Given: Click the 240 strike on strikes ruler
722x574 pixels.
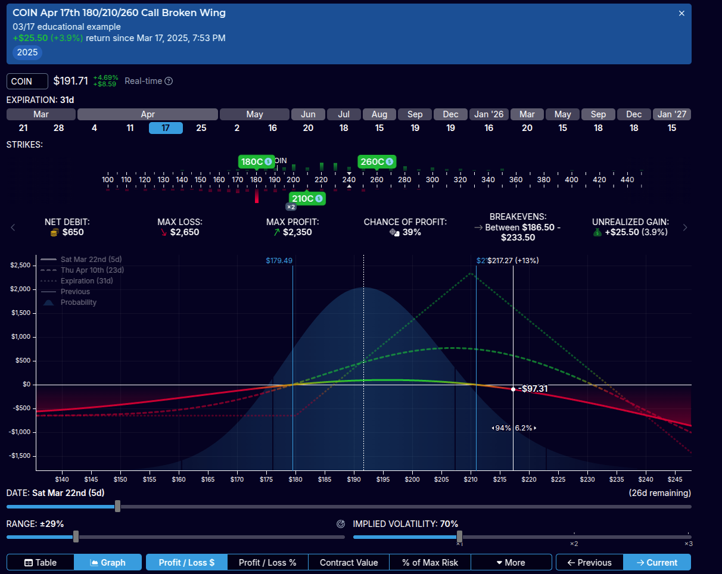Looking at the screenshot, I should [349, 179].
